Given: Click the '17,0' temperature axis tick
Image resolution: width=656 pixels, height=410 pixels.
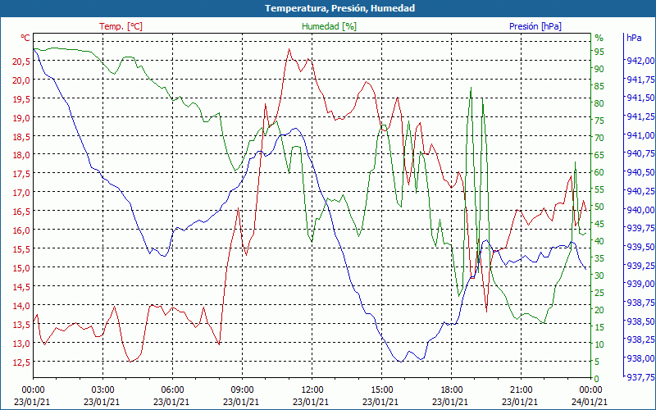Looking at the screenshot, I should click(x=21, y=193).
